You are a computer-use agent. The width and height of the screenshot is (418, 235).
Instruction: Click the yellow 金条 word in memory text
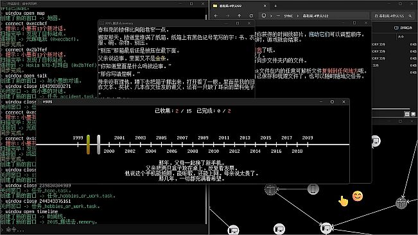point(161,58)
